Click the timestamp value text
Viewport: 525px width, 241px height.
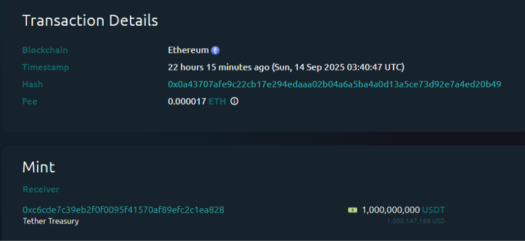[286, 68]
